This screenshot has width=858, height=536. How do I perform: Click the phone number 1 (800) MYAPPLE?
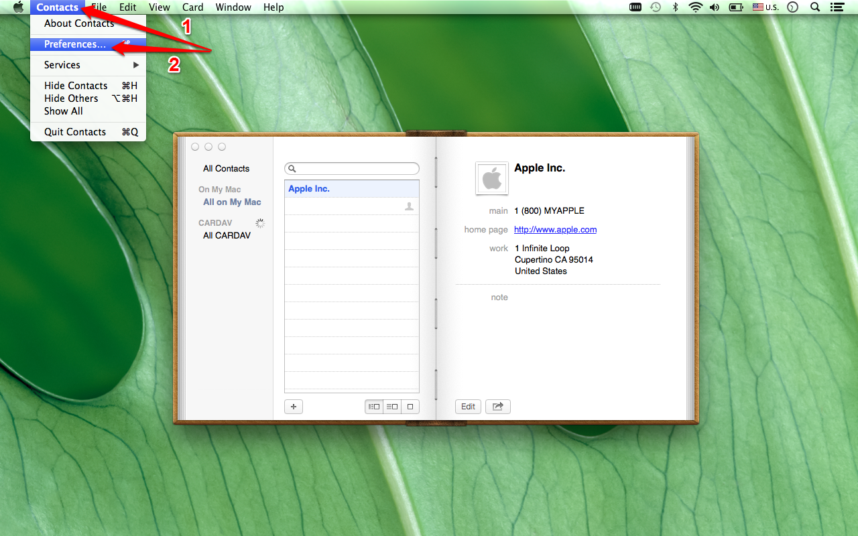pos(550,211)
